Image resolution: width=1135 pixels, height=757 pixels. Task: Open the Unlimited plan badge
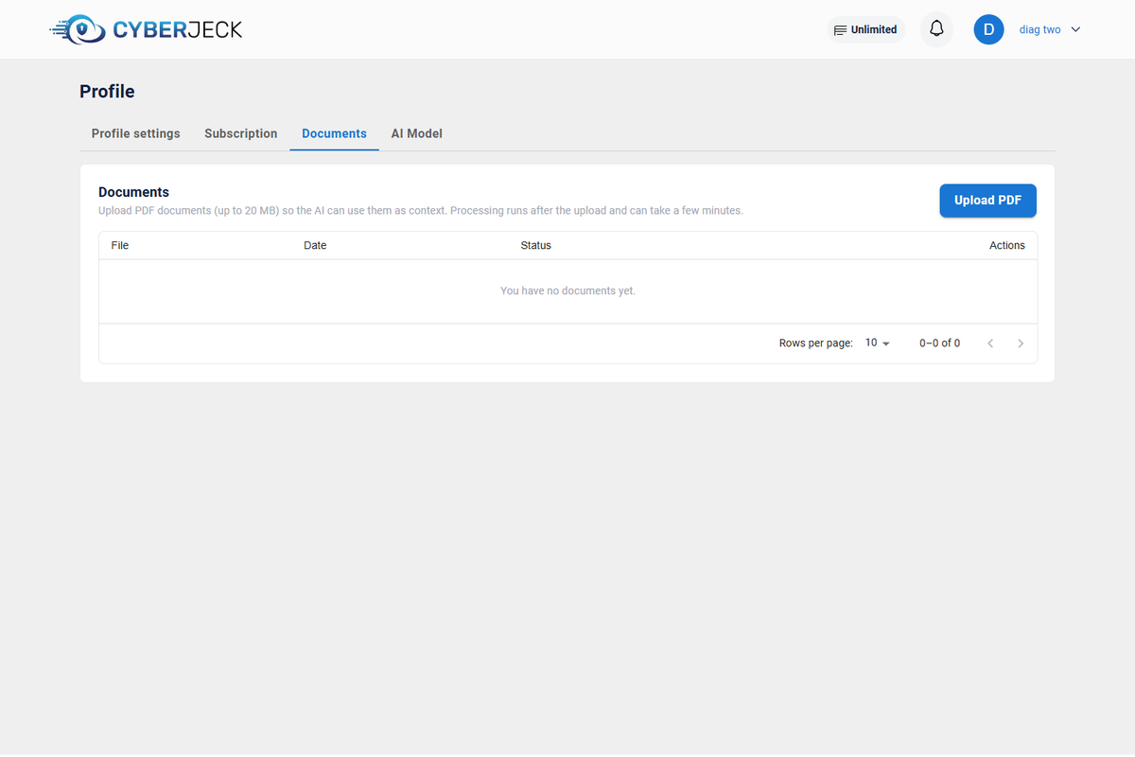pos(865,29)
